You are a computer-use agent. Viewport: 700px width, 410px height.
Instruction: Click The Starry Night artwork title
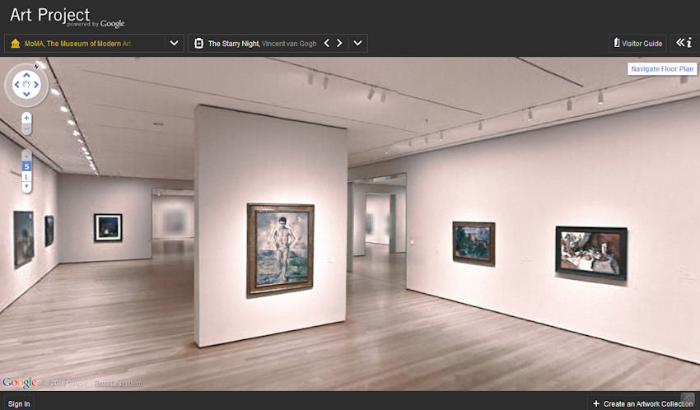234,44
